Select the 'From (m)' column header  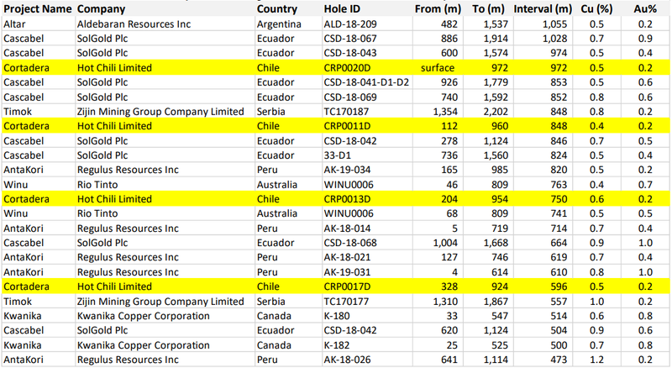pyautogui.click(x=438, y=9)
